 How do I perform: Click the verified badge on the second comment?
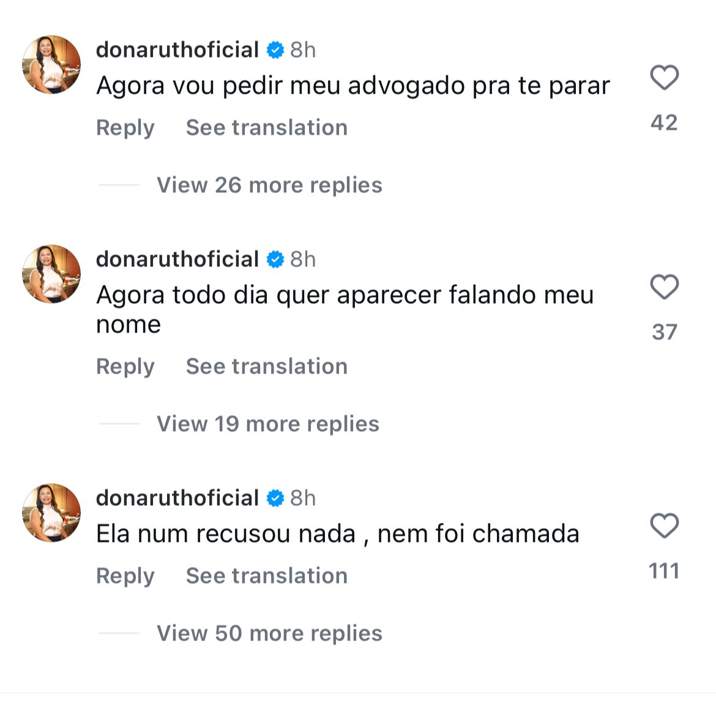pos(275,259)
